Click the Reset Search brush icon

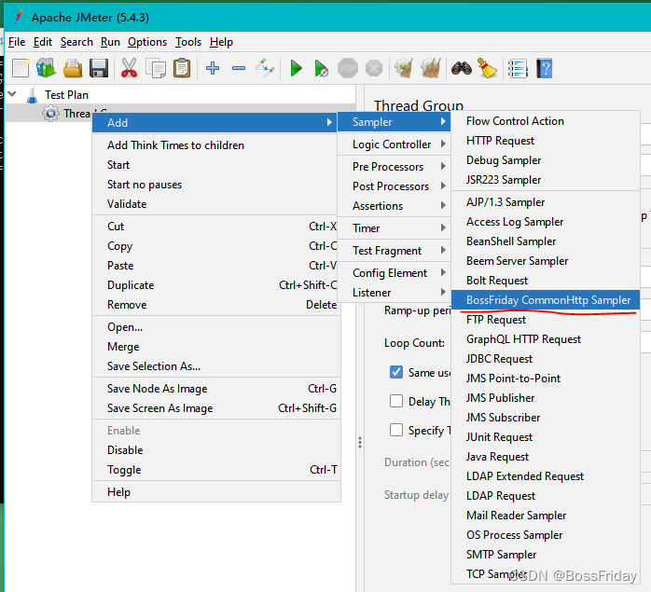click(x=488, y=68)
